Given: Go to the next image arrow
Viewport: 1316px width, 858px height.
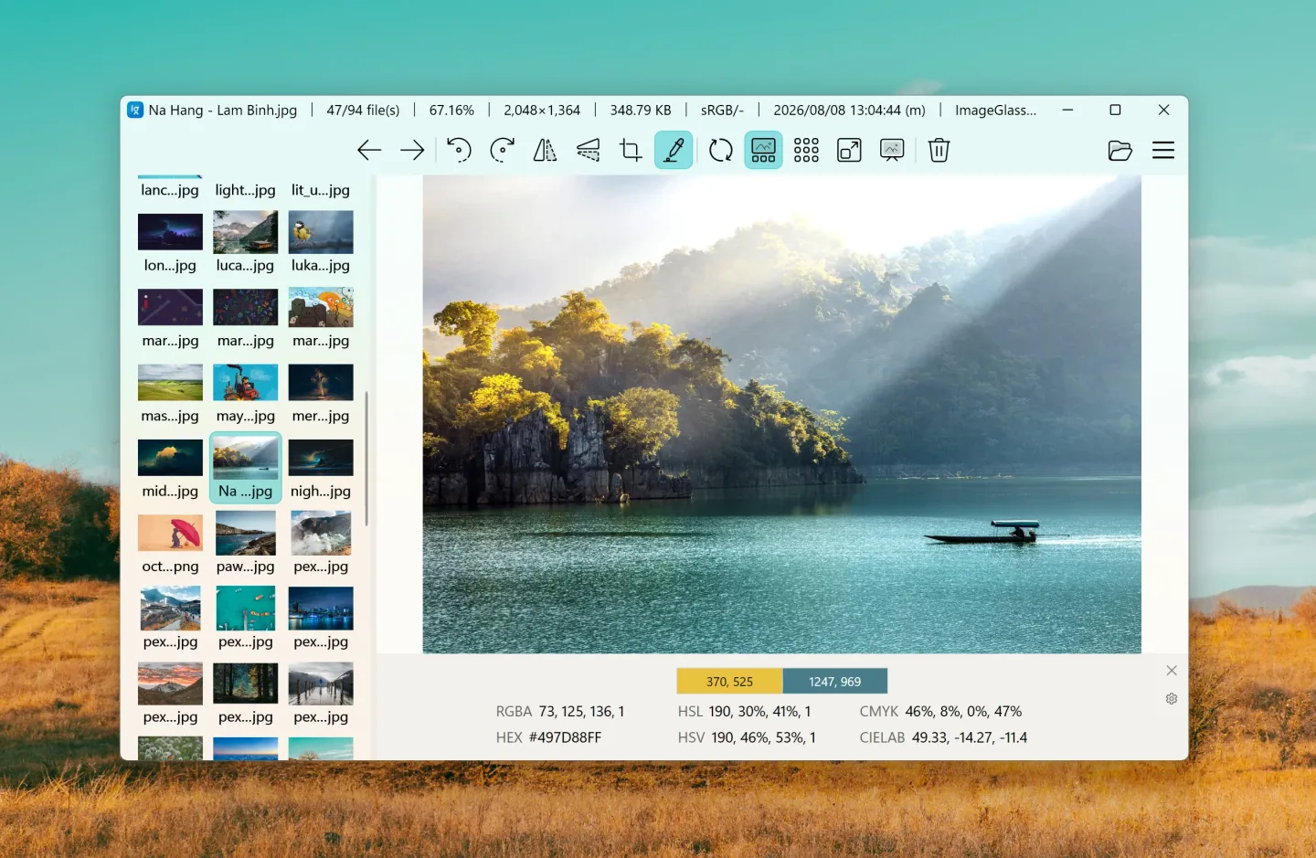Looking at the screenshot, I should tap(412, 150).
